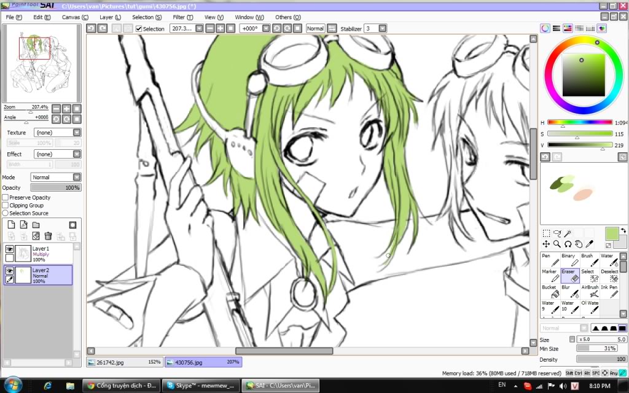Select the Binary pen tool
The width and height of the screenshot is (629, 393).
pyautogui.click(x=570, y=260)
